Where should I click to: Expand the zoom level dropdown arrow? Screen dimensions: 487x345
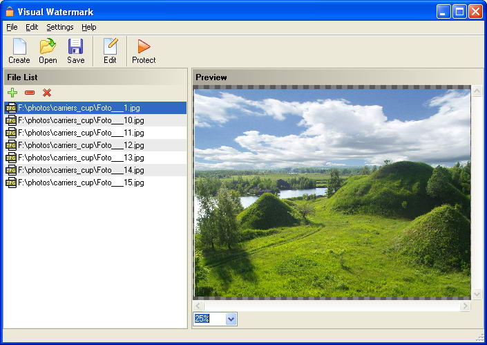(231, 319)
